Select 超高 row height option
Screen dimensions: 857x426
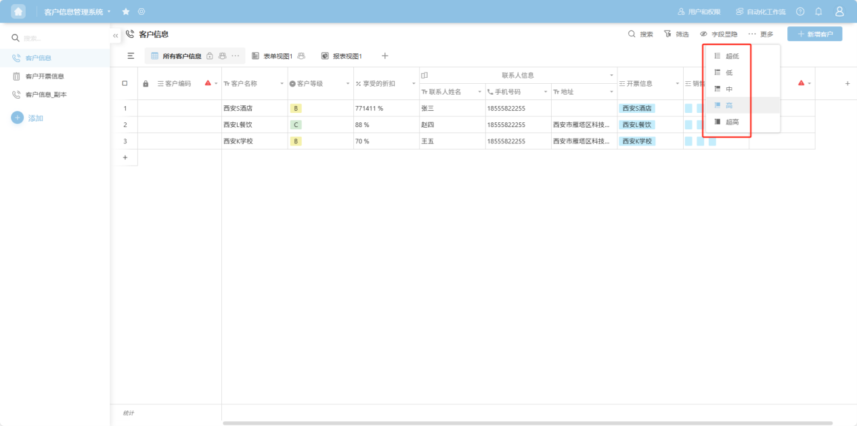click(731, 122)
